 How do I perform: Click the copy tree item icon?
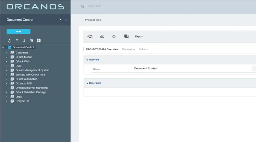click(x=31, y=41)
